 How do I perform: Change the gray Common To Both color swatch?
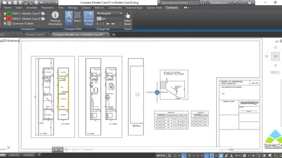(x=9, y=24)
